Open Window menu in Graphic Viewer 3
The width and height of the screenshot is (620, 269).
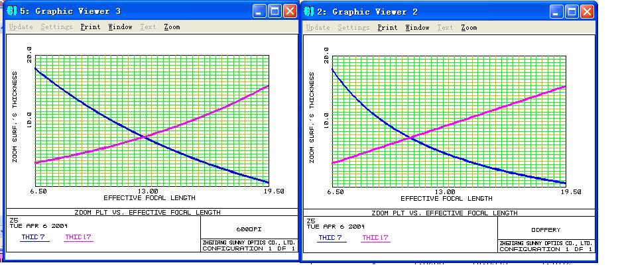[x=120, y=27]
